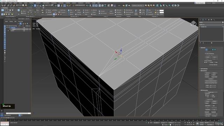Viewport: 224px width, 126px height.
Task: Click the vertex Illum swatch in Properties
Action: (x=161, y=12)
